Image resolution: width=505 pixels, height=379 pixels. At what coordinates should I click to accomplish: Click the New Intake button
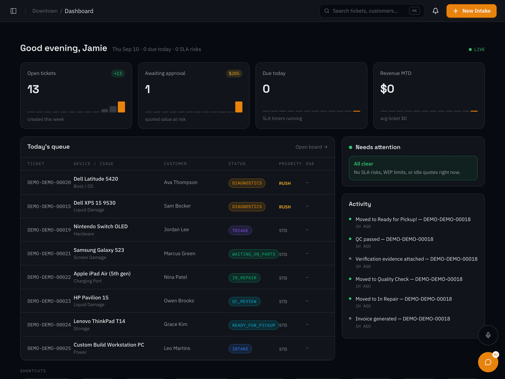coord(471,11)
